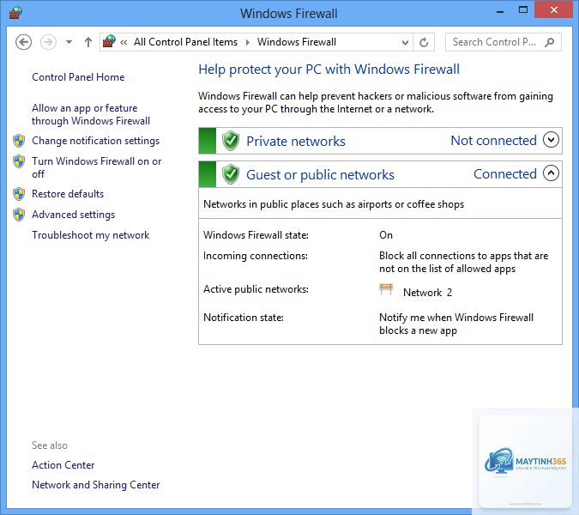The image size is (579, 515).
Task: Close the Windows Firewall window
Action: pos(554,9)
